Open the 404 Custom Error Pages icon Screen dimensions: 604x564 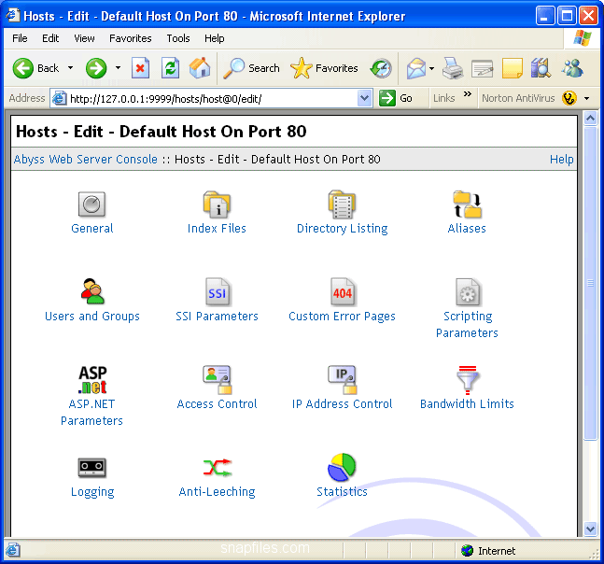(x=342, y=291)
